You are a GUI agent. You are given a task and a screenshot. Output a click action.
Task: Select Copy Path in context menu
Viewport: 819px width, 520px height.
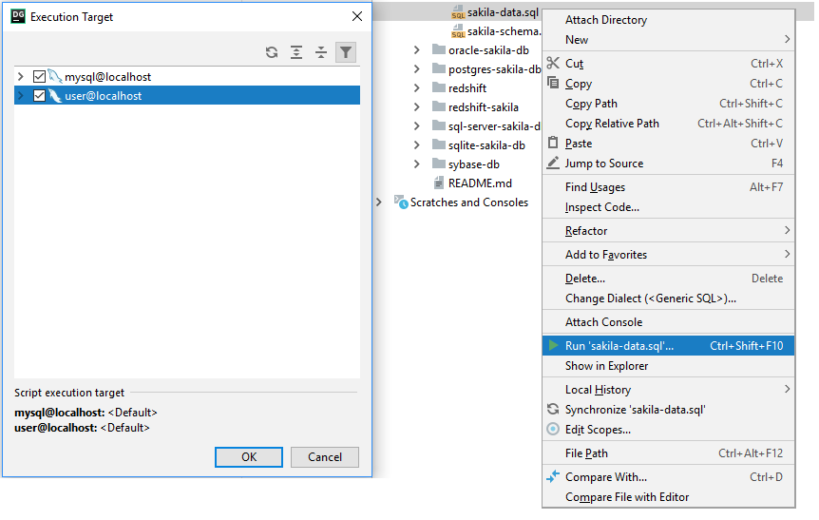[669, 104]
